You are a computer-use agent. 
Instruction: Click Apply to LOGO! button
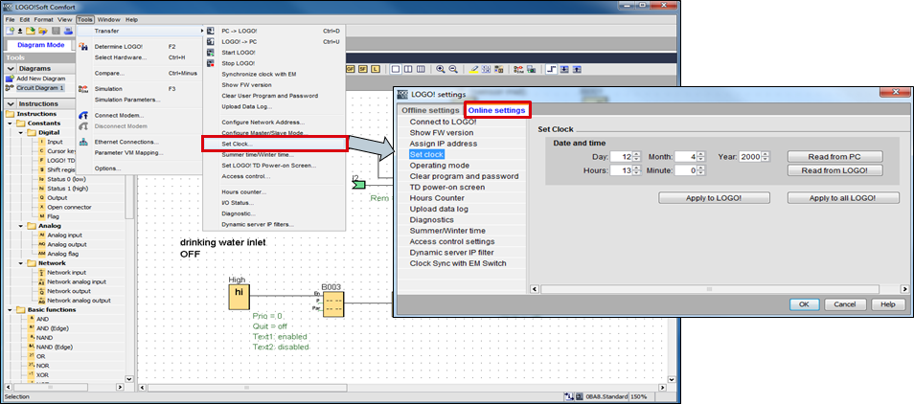pos(714,198)
